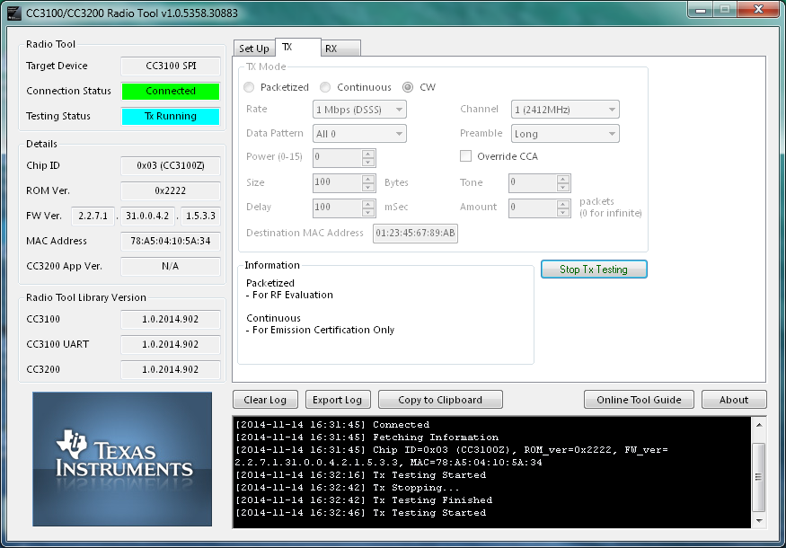This screenshot has width=786, height=548.
Task: Click the ROM Ver. value 0x2222
Action: (x=171, y=190)
